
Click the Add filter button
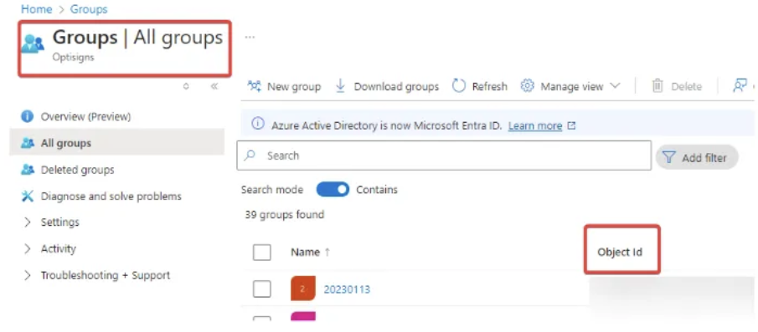pyautogui.click(x=697, y=157)
